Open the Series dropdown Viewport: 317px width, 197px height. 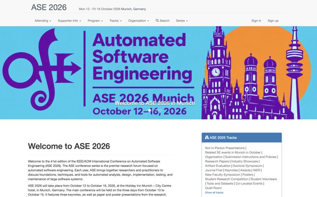(x=182, y=20)
